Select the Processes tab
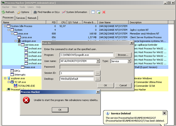The image size is (176, 126). tap(8, 18)
